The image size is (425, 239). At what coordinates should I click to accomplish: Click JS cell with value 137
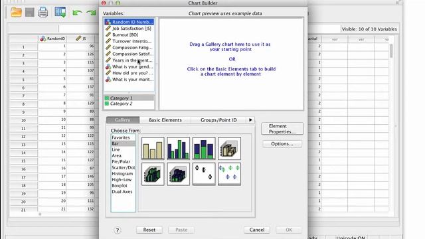coord(80,87)
